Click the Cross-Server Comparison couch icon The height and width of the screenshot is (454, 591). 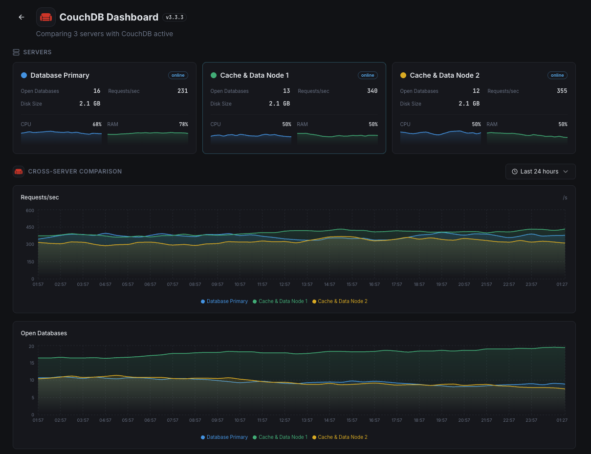click(x=19, y=172)
